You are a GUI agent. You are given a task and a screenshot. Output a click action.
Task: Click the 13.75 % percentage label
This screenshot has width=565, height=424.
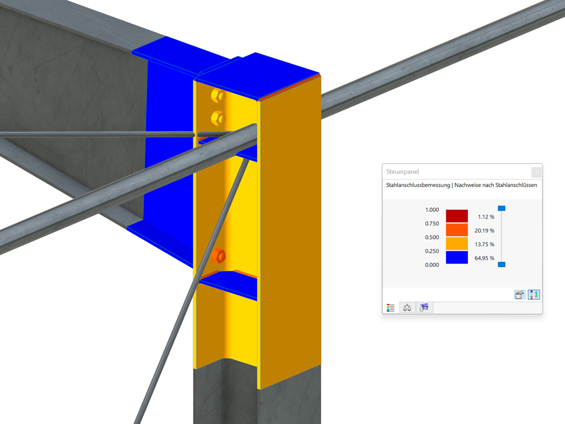(x=484, y=244)
